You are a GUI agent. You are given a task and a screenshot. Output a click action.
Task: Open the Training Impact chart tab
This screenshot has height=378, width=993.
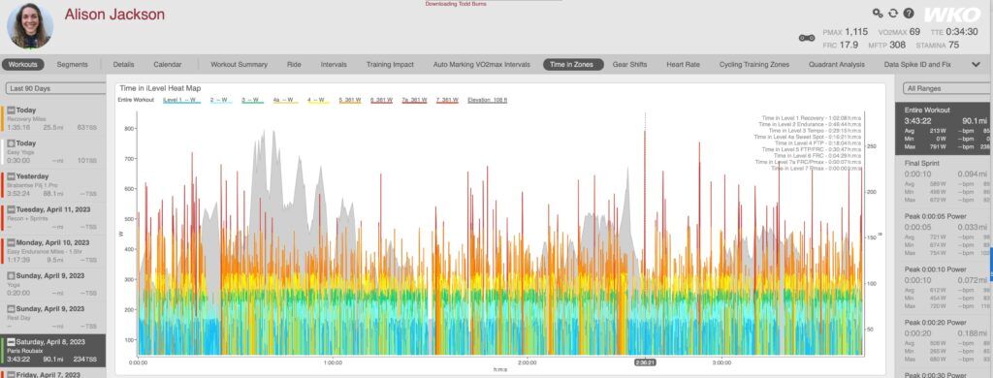tap(390, 65)
